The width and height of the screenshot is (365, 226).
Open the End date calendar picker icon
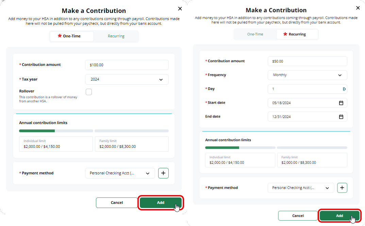[x=341, y=117]
